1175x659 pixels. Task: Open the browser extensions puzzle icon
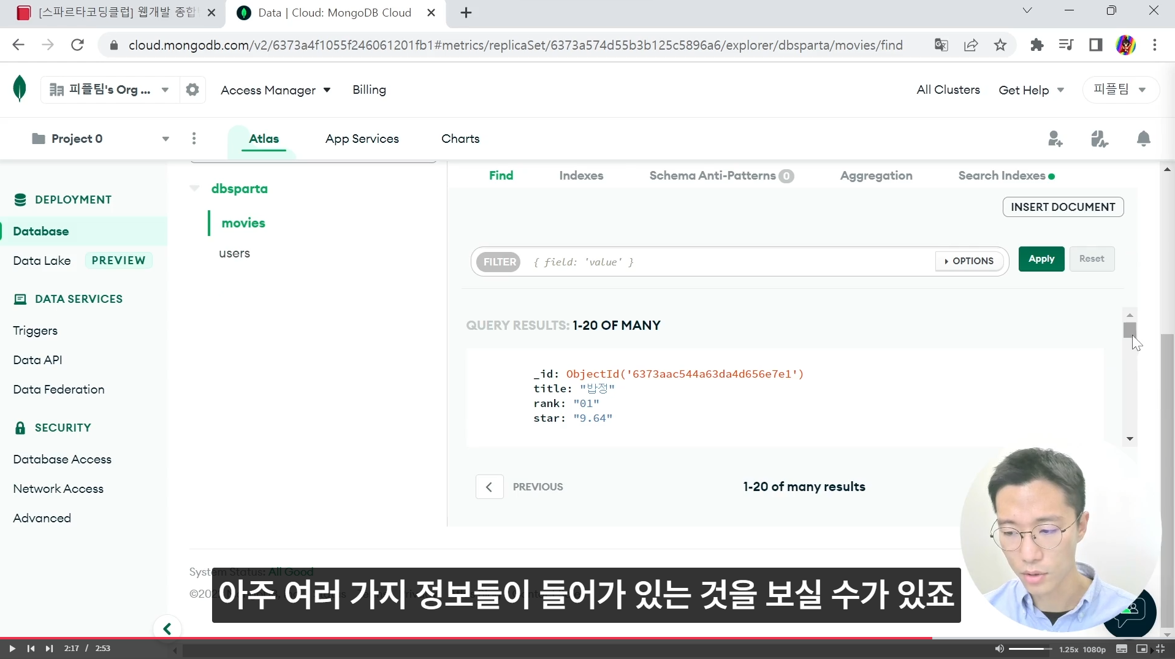tap(1036, 45)
